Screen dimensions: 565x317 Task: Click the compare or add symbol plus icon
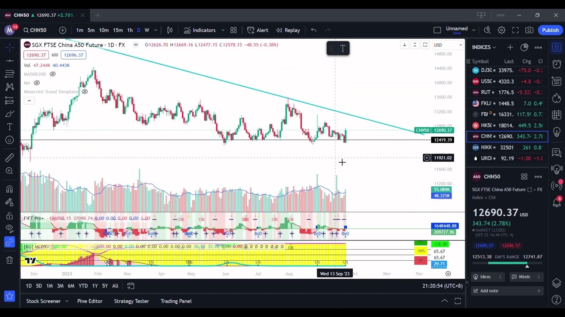tap(63, 30)
